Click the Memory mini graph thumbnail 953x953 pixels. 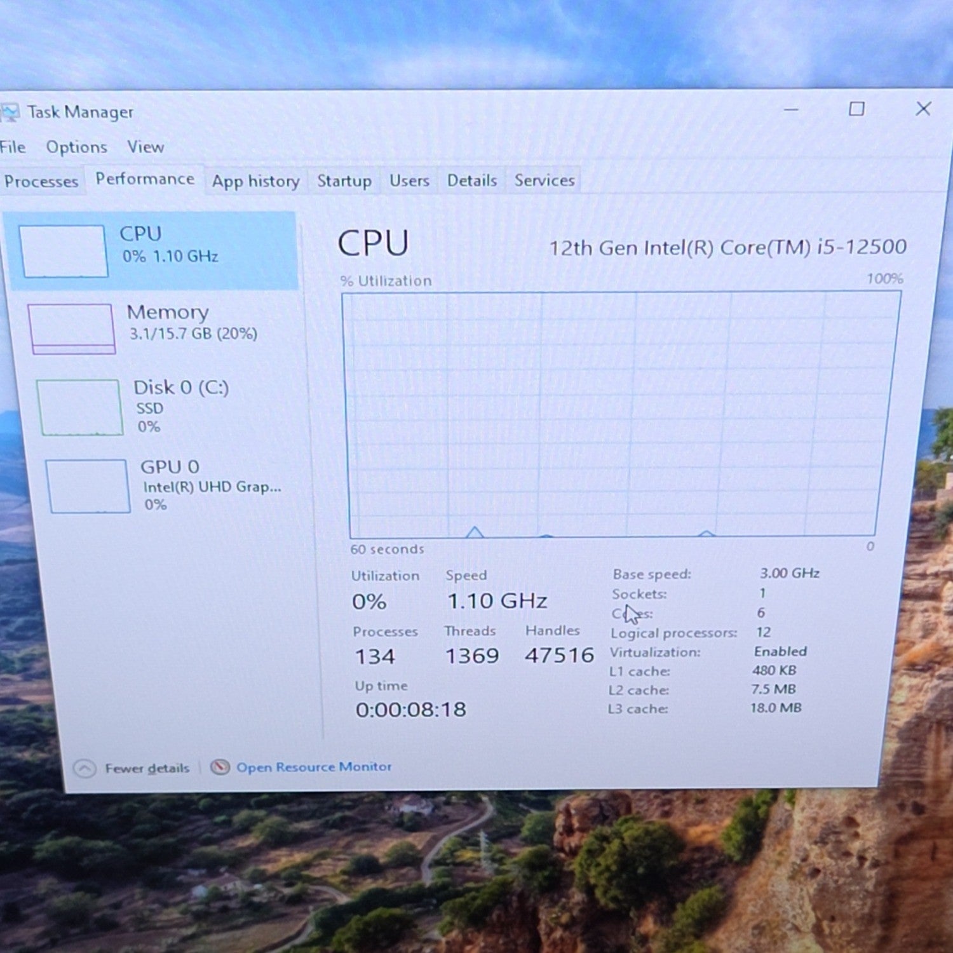point(71,328)
